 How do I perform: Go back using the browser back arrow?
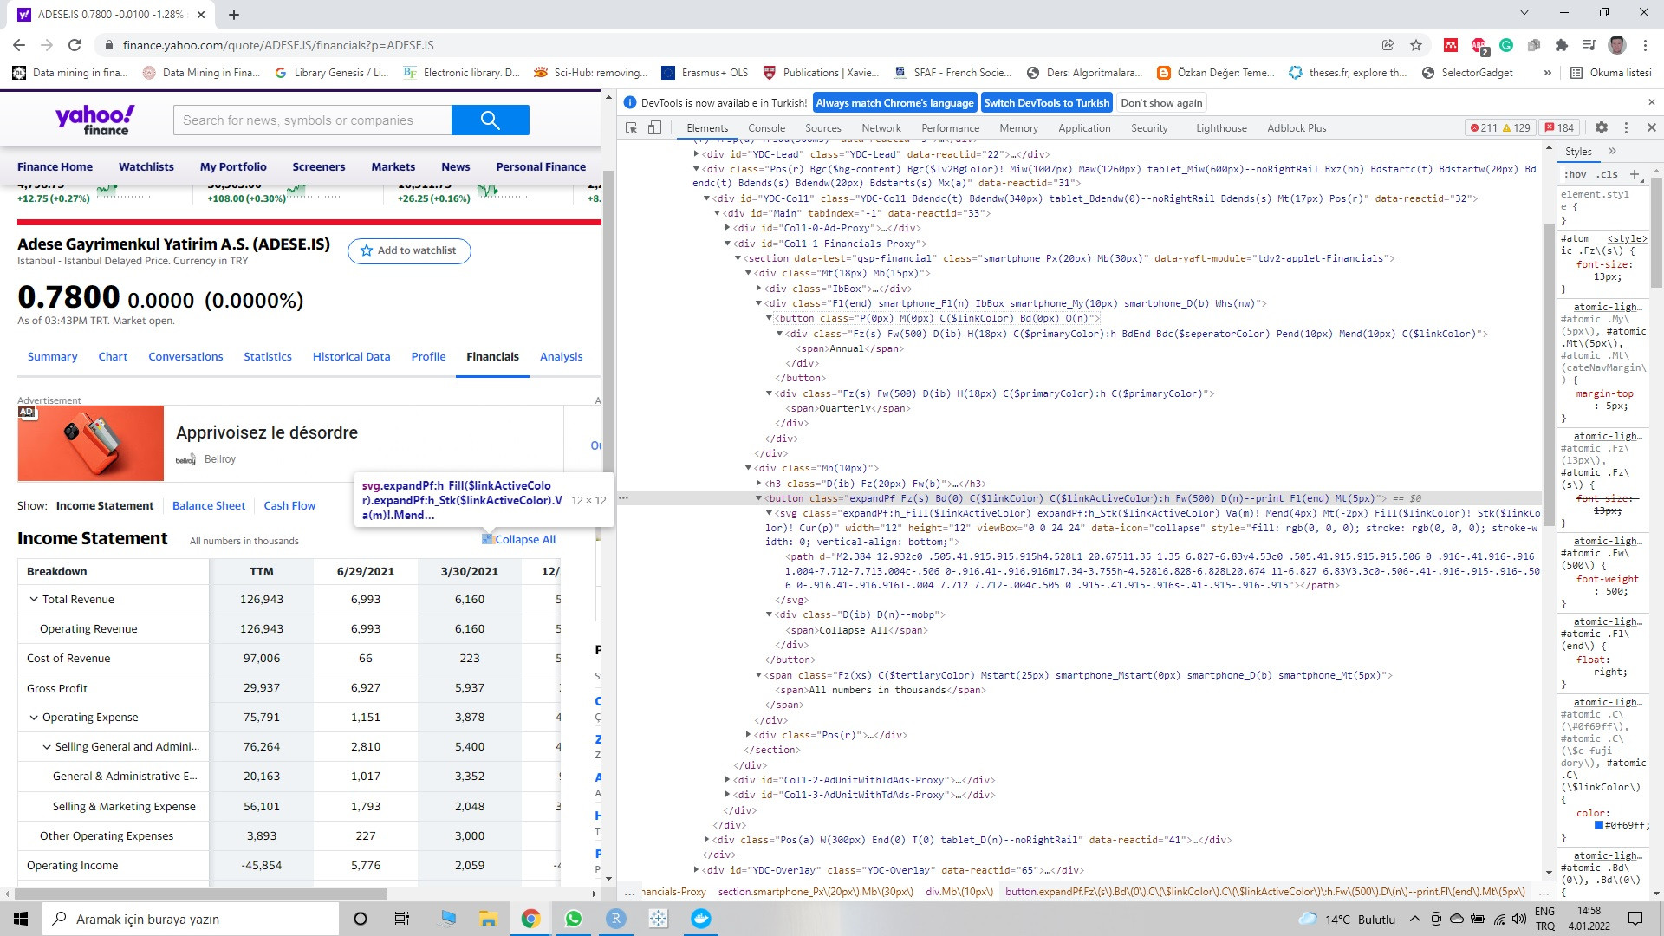tap(19, 45)
